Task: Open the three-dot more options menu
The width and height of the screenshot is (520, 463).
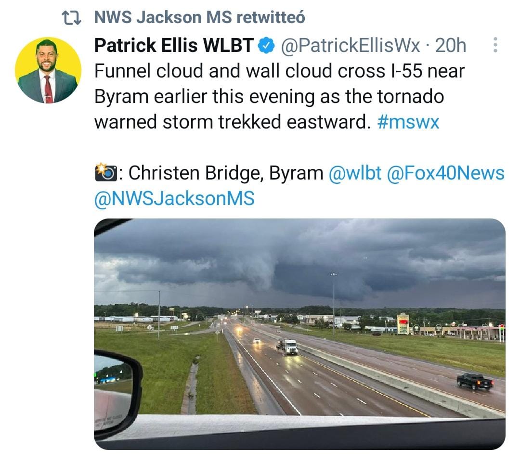Action: click(x=496, y=46)
